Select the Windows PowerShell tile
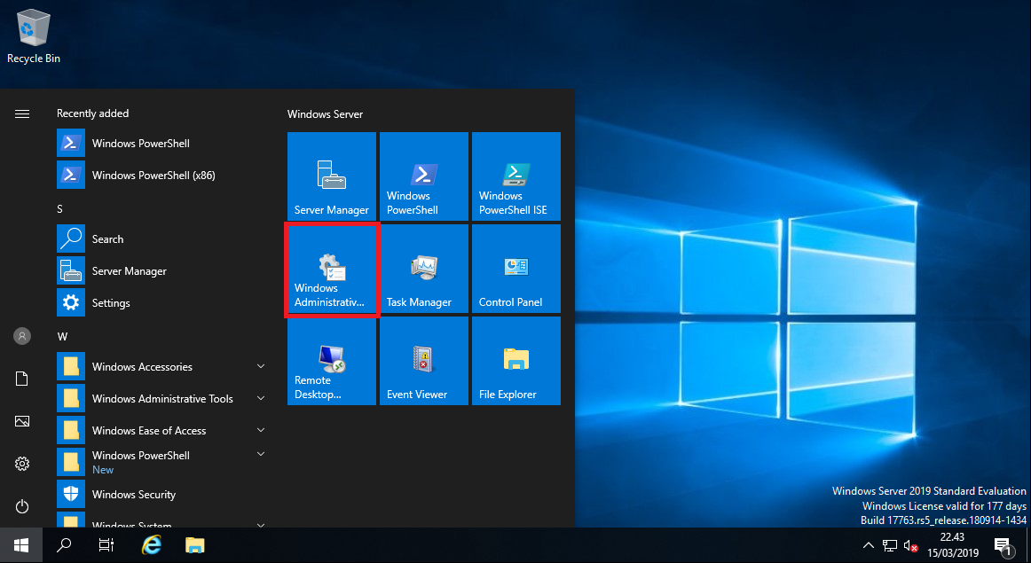The width and height of the screenshot is (1031, 563). pyautogui.click(x=423, y=176)
